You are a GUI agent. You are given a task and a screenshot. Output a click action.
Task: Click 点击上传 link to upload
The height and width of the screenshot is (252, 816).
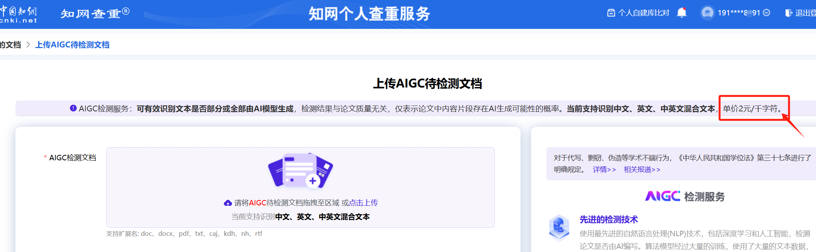(363, 203)
